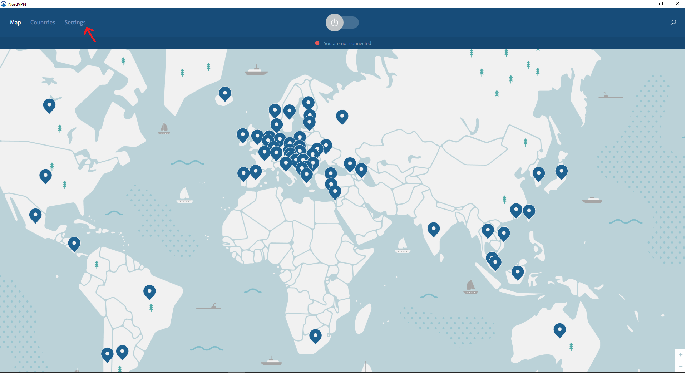The height and width of the screenshot is (373, 686).
Task: Zoom out the map with minus button
Action: pos(680,366)
